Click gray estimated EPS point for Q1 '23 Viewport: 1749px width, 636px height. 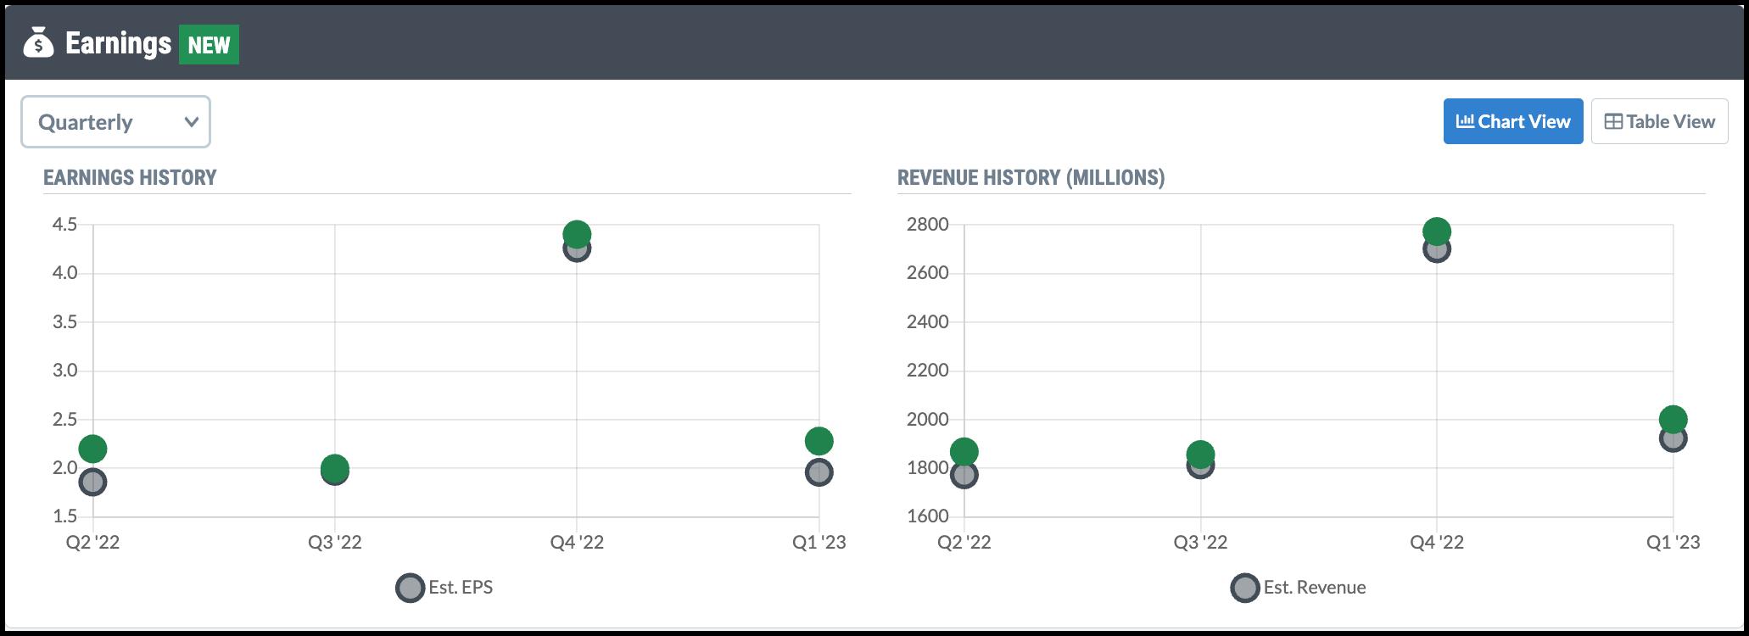point(819,473)
